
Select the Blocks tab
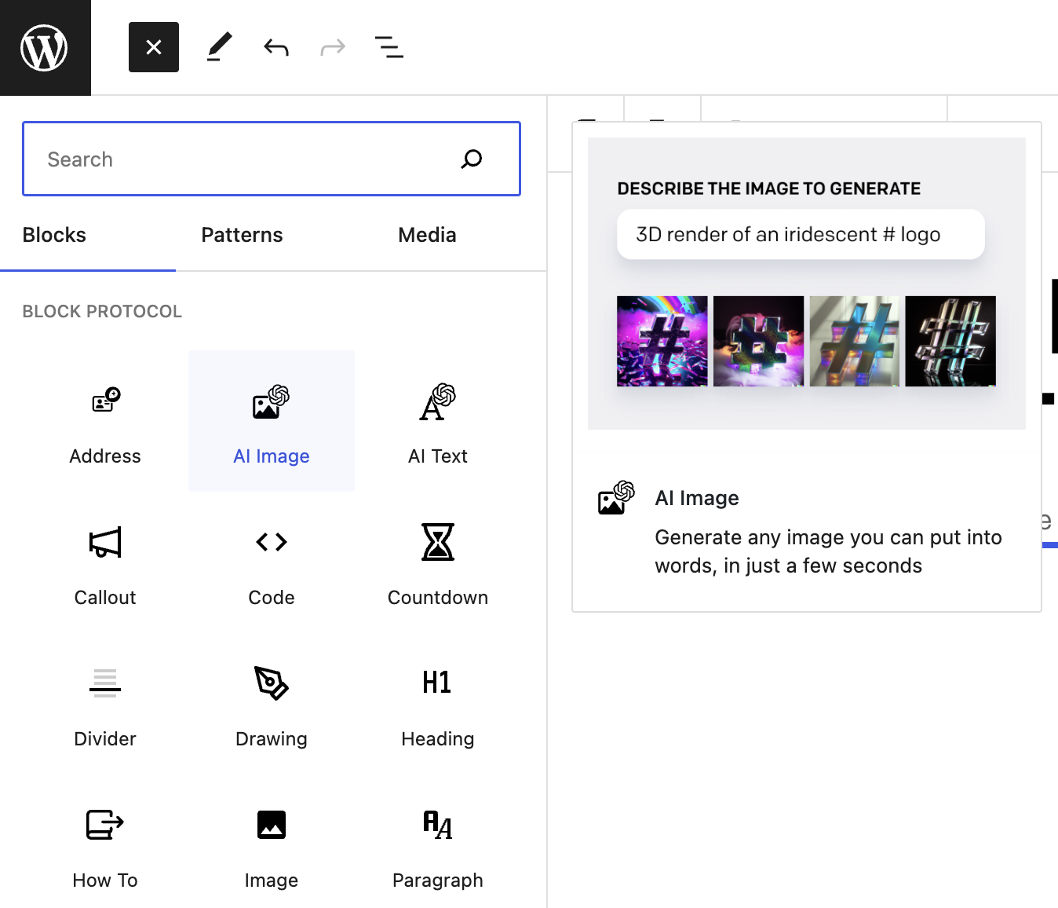pyautogui.click(x=54, y=235)
